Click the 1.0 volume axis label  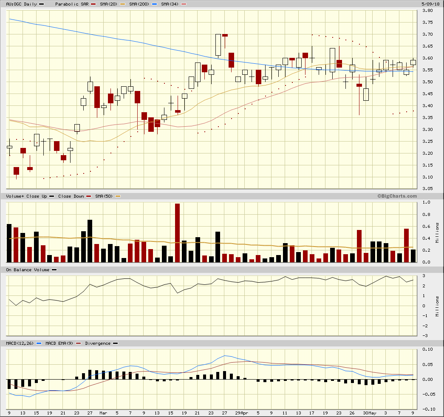(427, 202)
